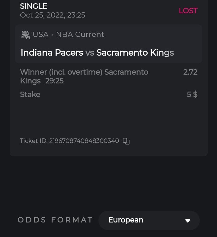This screenshot has width=217, height=237.
Task: Select the USA breadcrumb item
Action: tap(40, 34)
